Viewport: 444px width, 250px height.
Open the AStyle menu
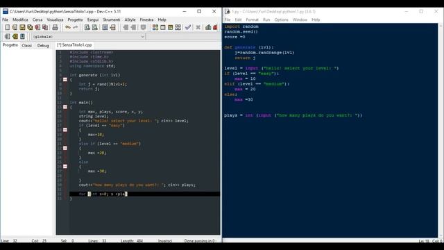tap(130, 19)
